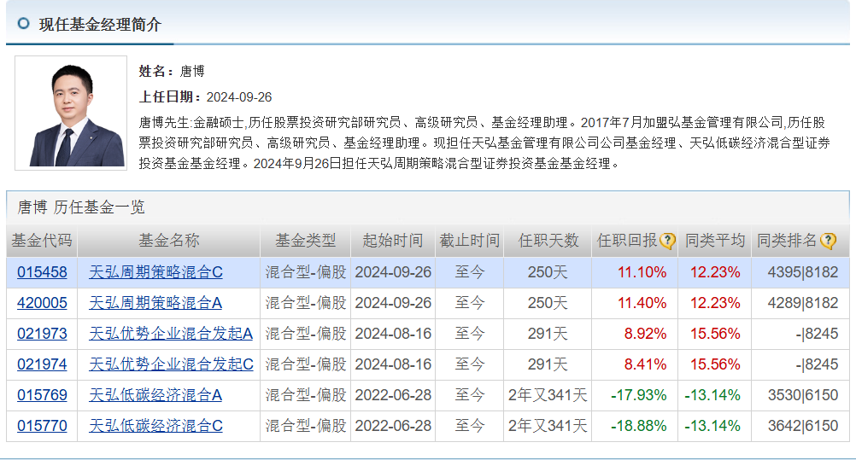Click the 唐博 历任基金一览 table title
Image resolution: width=856 pixels, height=460 pixels.
click(x=81, y=207)
